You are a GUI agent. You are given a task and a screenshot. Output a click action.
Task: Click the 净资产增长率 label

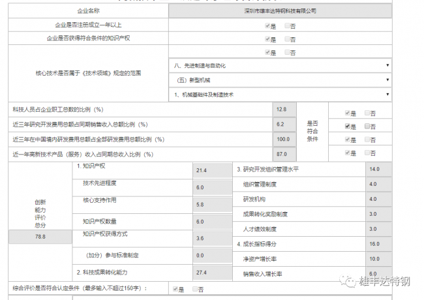click(x=260, y=259)
